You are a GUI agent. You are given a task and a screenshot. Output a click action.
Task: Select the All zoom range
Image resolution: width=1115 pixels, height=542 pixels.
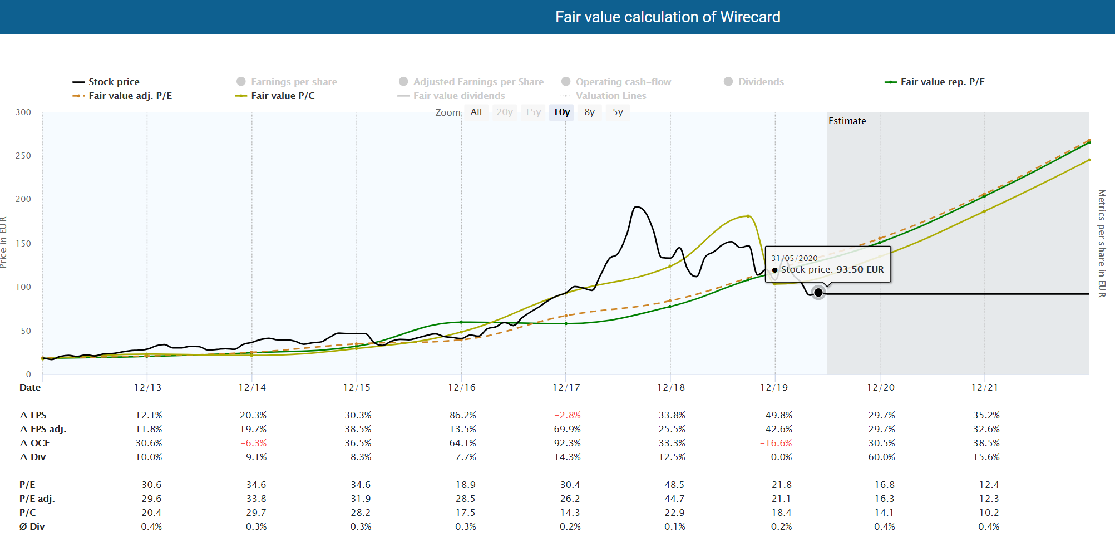pyautogui.click(x=476, y=112)
